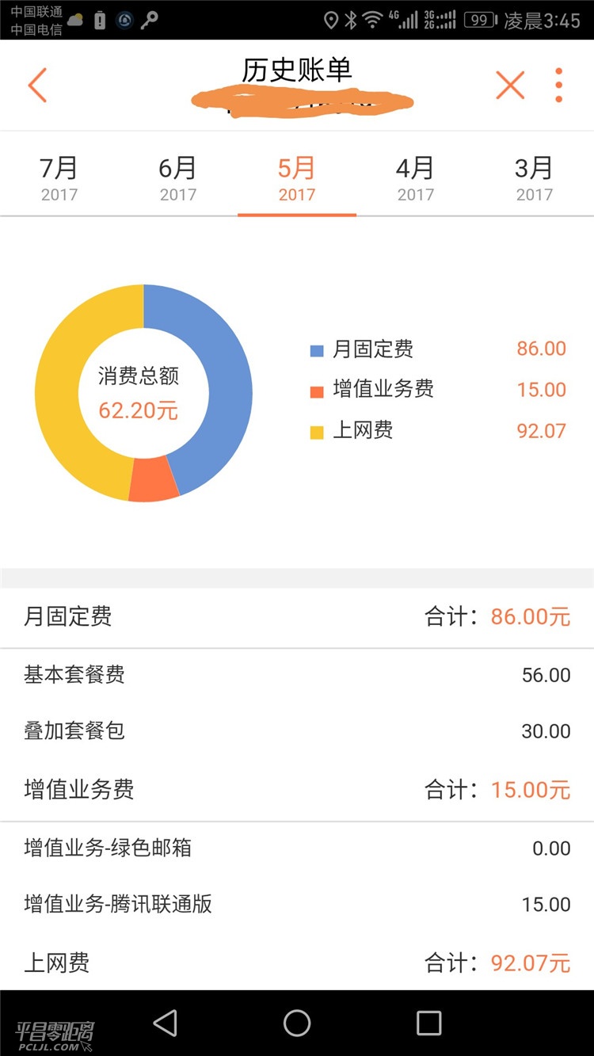Switch to the 7月 2017 tab

[x=59, y=178]
